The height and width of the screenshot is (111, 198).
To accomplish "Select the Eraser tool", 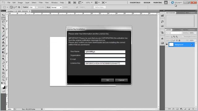I will tap(3, 49).
